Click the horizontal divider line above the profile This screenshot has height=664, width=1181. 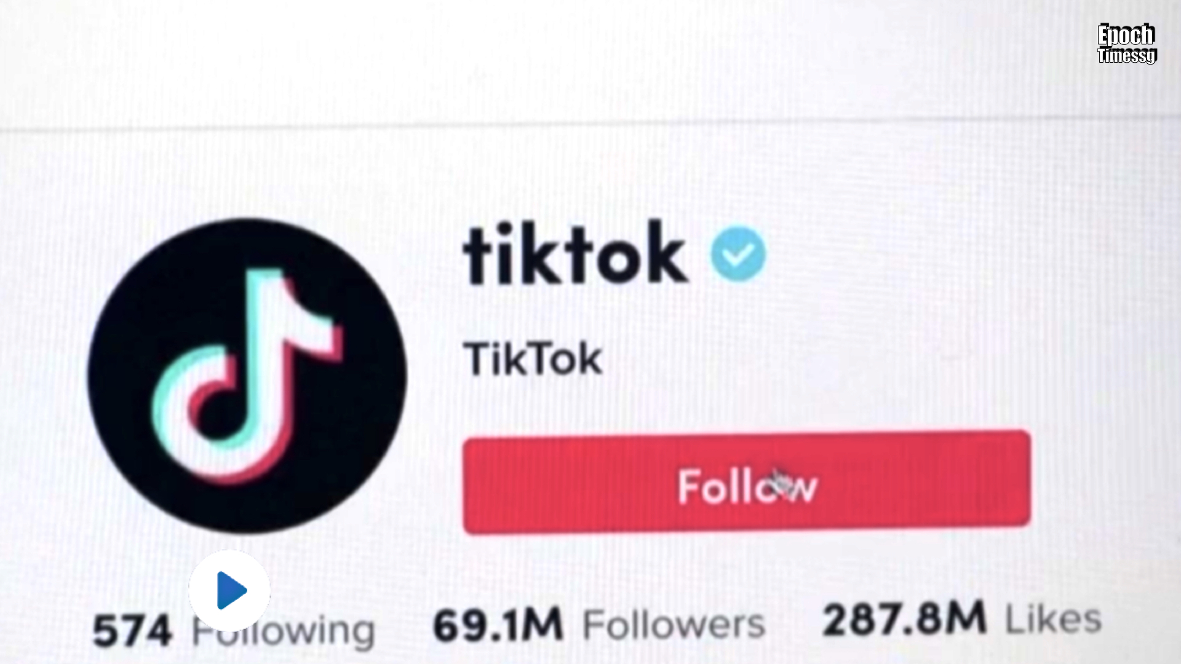click(590, 124)
